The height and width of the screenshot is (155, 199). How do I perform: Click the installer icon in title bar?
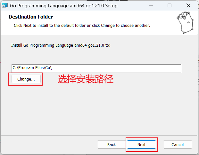point(5,6)
